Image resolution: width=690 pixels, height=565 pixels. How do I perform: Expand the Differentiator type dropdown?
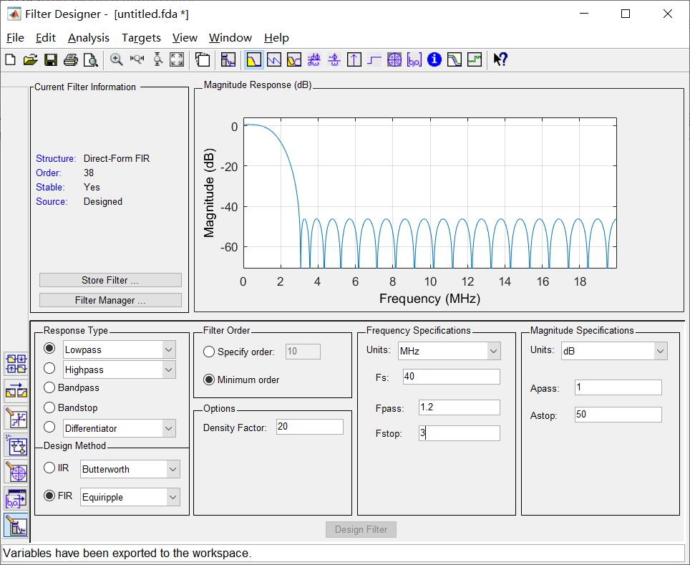point(168,428)
